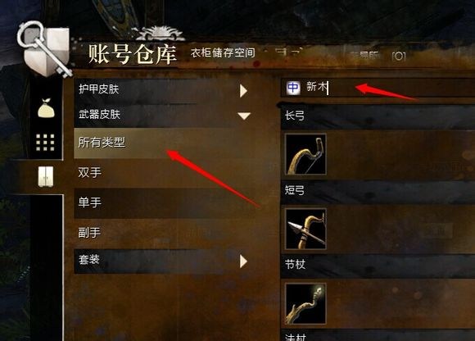The height and width of the screenshot is (341, 475).
Task: Select the wardrobe cabinet icon
Action: click(46, 176)
